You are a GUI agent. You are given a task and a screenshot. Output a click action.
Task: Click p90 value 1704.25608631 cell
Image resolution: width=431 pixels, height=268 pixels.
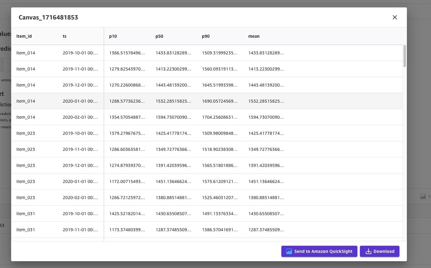220,117
